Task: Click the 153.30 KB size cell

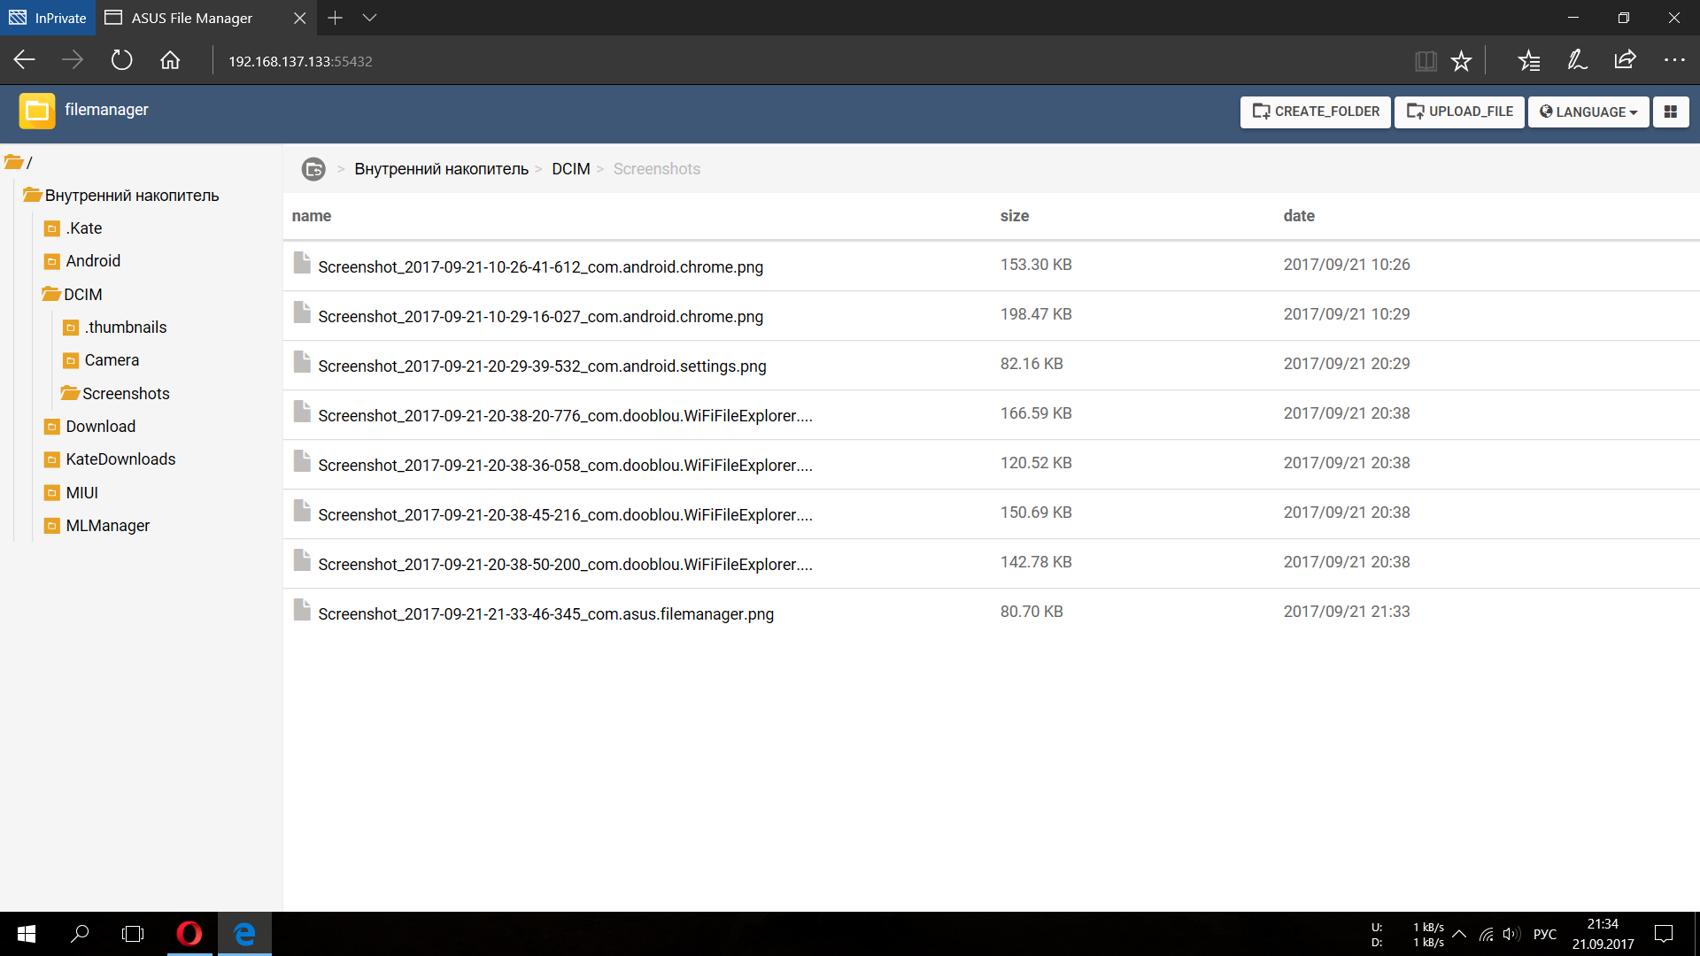Action: click(x=1036, y=265)
